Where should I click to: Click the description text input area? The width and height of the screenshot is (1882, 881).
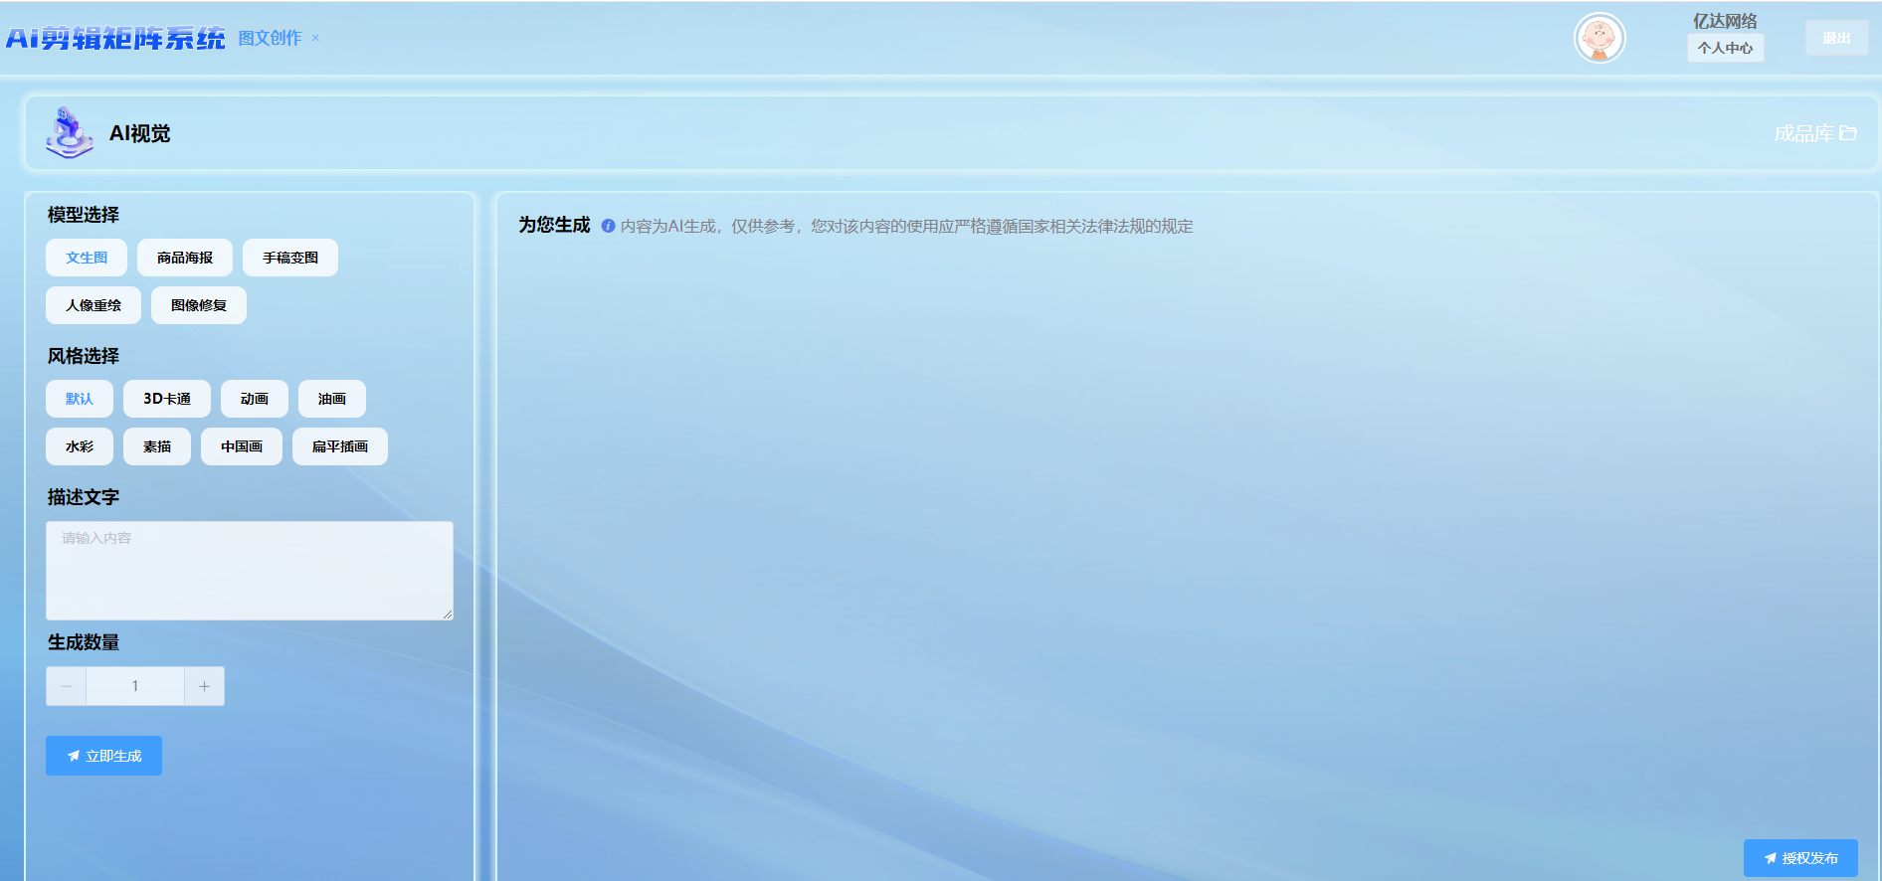point(250,571)
